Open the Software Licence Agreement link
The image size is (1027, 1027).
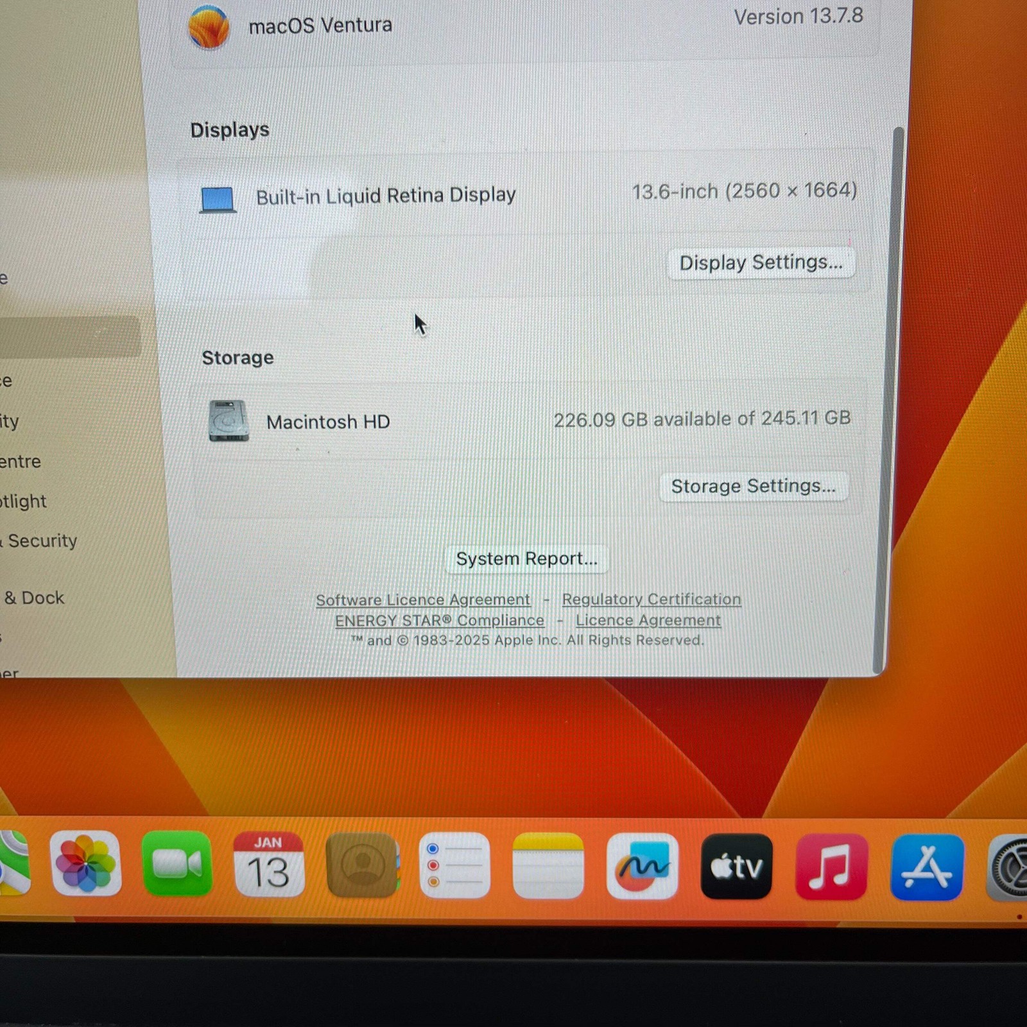tap(423, 600)
